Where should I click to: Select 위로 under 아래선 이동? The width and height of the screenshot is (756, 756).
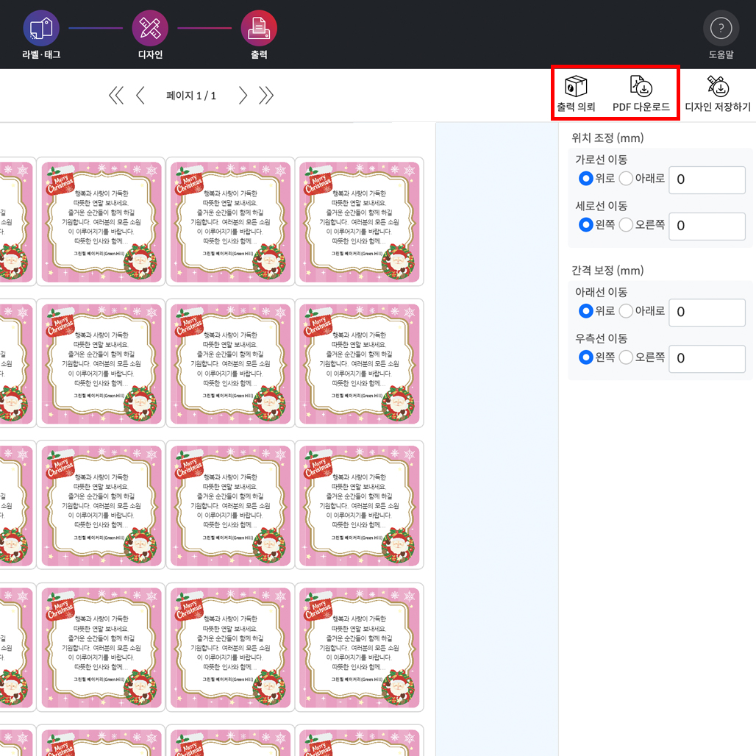pos(586,311)
